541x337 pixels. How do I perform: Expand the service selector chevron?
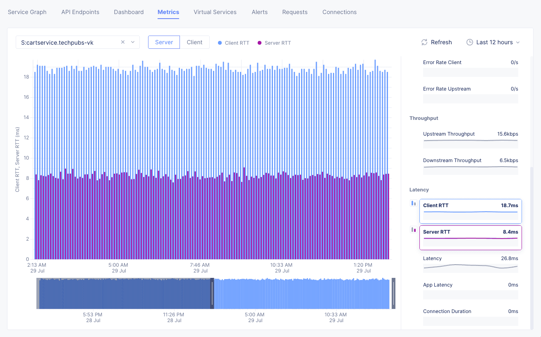coord(133,42)
